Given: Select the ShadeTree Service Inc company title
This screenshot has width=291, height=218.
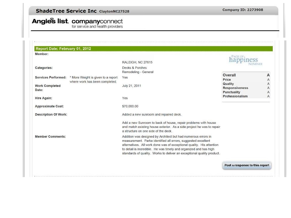Looking at the screenshot, I should 66,11.
